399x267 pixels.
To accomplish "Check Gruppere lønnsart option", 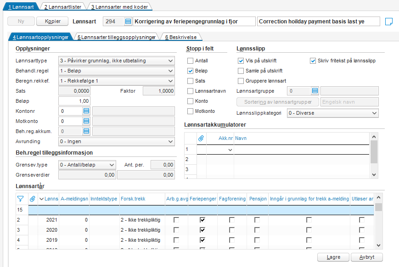I will tap(241, 81).
